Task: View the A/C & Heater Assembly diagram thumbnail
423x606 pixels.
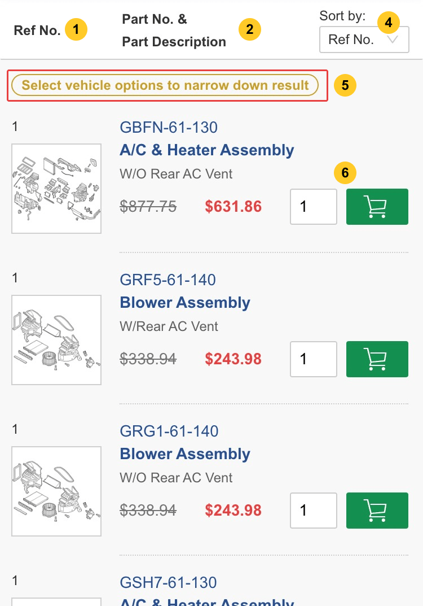Action: point(56,188)
